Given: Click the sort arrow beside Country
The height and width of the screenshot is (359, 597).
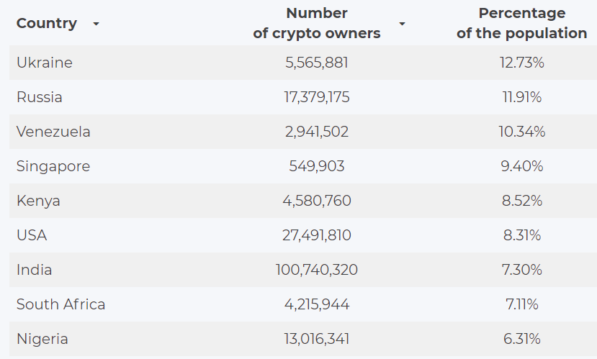Looking at the screenshot, I should [x=96, y=24].
